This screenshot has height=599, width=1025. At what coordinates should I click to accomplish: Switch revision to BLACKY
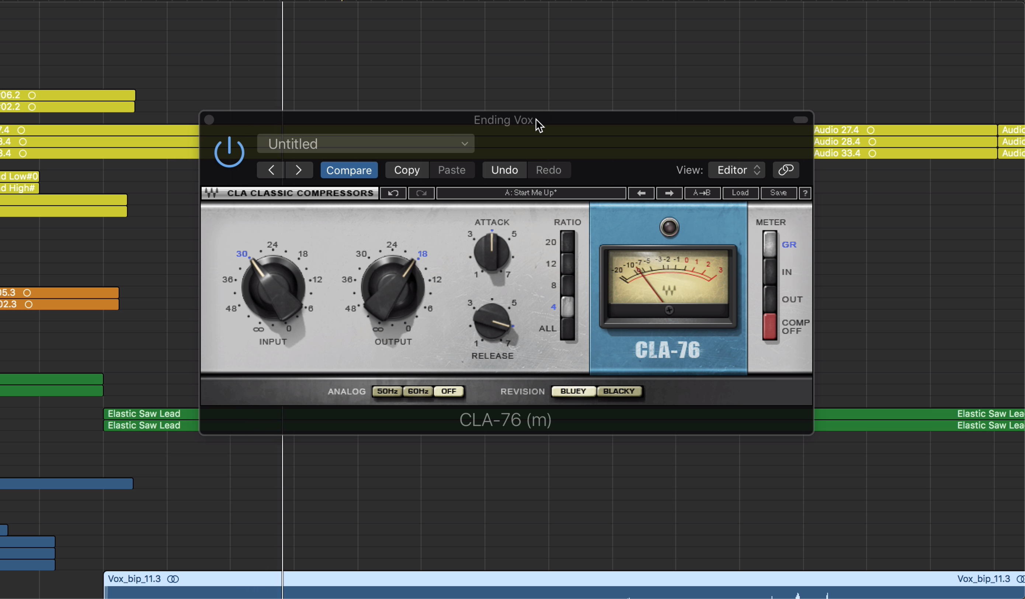tap(619, 391)
